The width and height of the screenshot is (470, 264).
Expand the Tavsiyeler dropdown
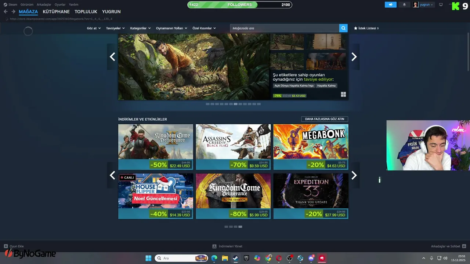point(115,28)
